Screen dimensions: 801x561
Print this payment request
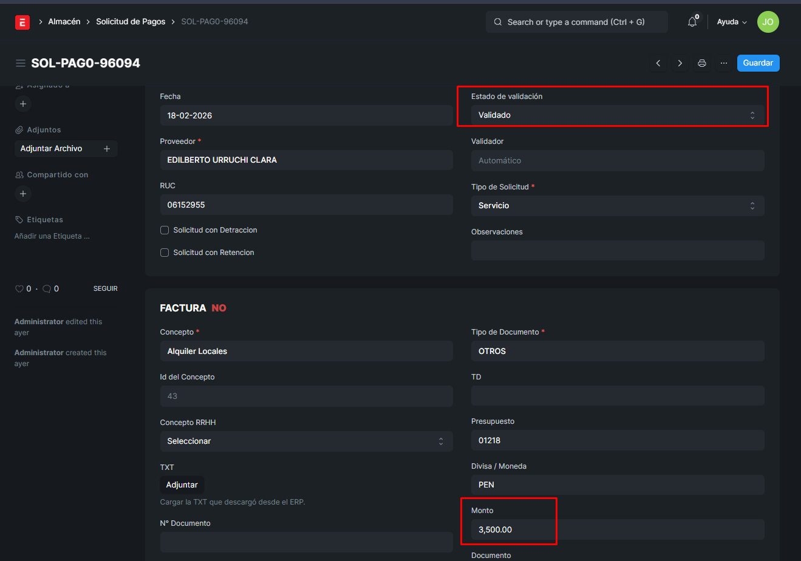click(x=702, y=63)
